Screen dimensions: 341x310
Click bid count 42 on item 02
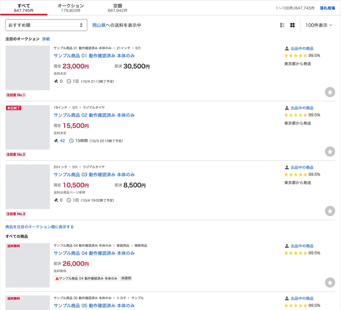63,141
